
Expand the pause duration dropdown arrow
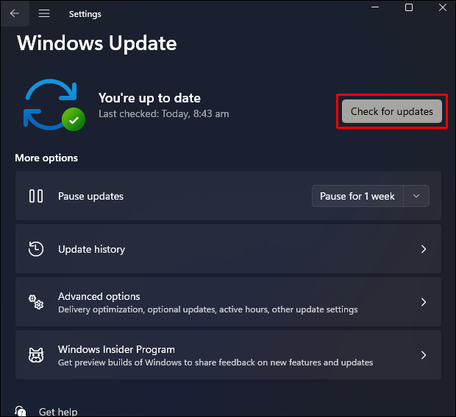click(416, 196)
